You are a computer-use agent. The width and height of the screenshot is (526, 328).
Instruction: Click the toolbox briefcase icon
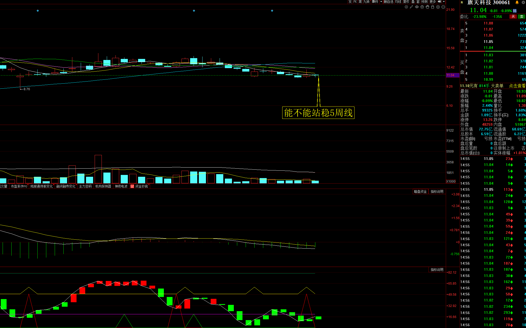[x=422, y=7]
